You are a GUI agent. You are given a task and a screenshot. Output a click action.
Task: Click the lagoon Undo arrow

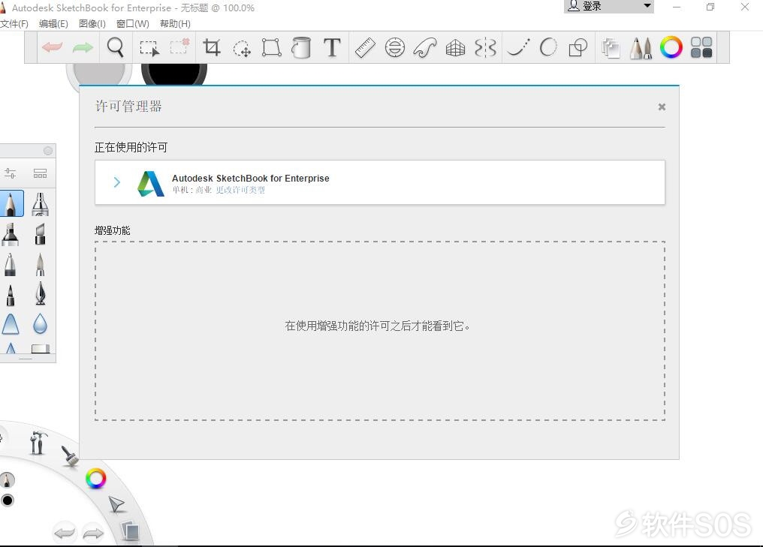click(65, 533)
